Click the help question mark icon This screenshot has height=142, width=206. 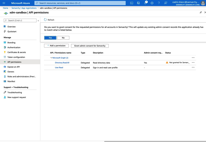(159, 3)
